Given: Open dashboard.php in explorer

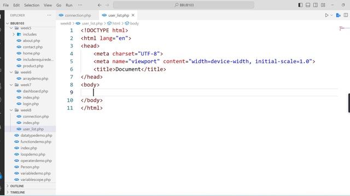Looking at the screenshot, I should (x=35, y=91).
